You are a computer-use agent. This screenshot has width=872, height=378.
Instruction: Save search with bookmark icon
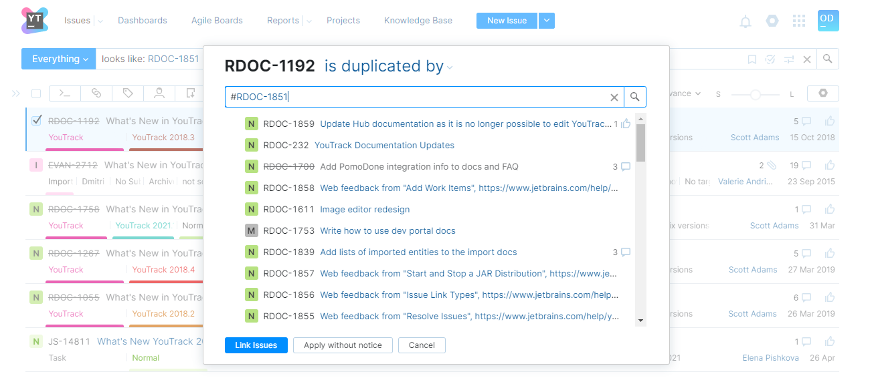752,59
